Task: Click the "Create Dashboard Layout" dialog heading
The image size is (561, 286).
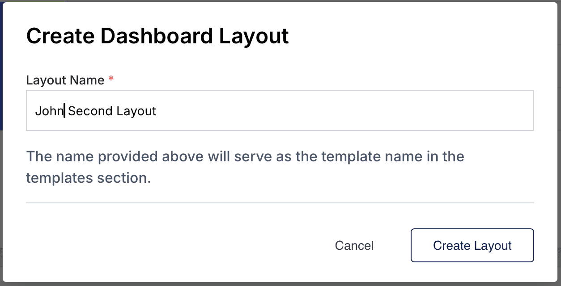Action: pyautogui.click(x=157, y=36)
